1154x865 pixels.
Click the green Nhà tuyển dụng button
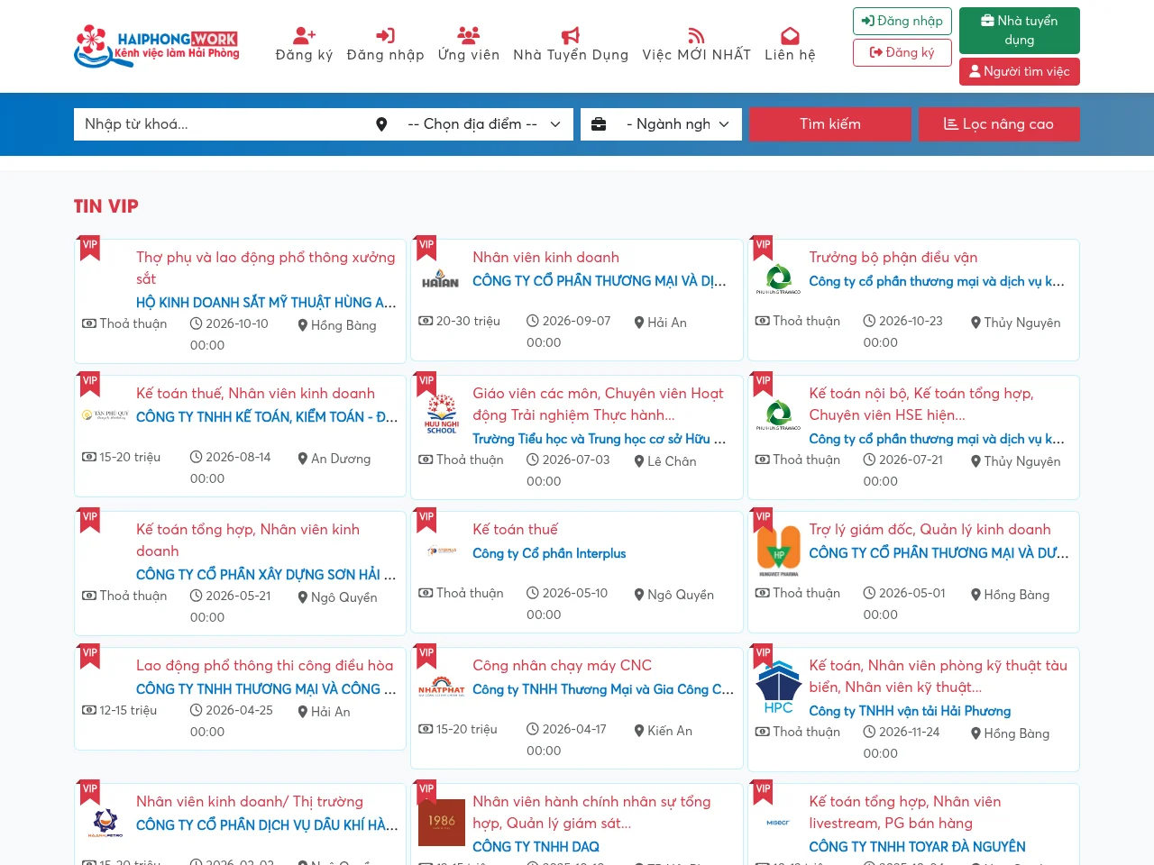(1020, 30)
